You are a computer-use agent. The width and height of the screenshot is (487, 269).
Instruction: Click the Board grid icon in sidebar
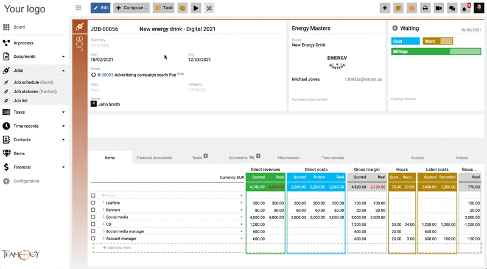click(6, 27)
